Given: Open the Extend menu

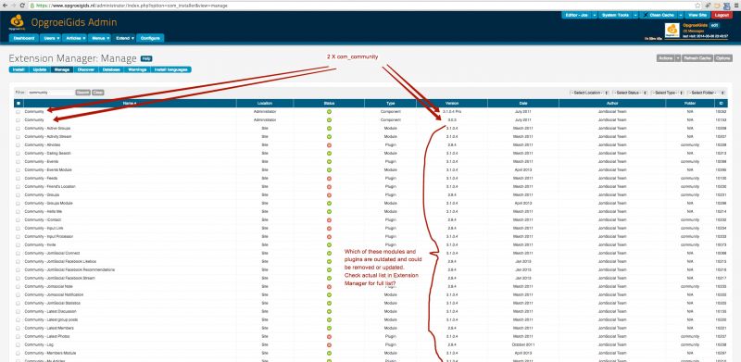Looking at the screenshot, I should click(125, 38).
